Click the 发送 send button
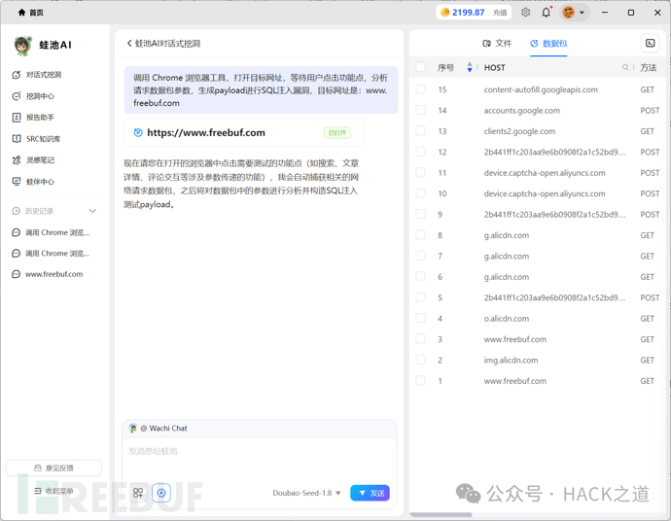671x521 pixels. (370, 493)
